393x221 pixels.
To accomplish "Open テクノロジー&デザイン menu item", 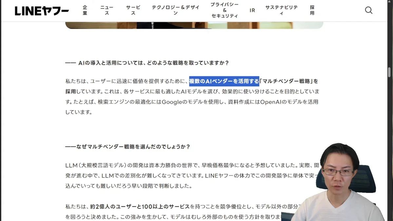I will coord(175,10).
